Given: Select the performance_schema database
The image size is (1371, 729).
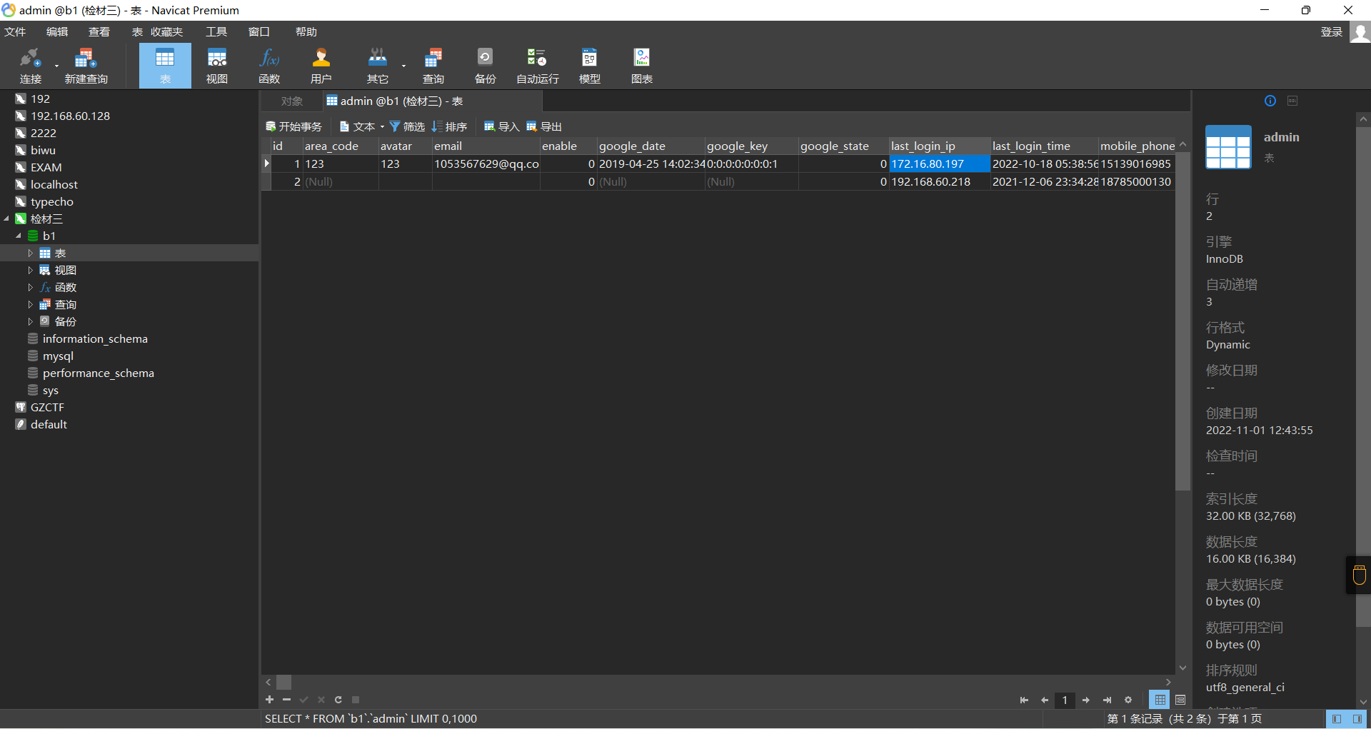Looking at the screenshot, I should pos(98,373).
